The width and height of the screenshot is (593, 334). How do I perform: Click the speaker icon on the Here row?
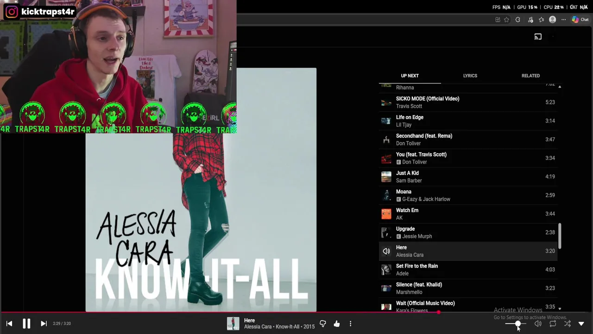click(x=386, y=251)
